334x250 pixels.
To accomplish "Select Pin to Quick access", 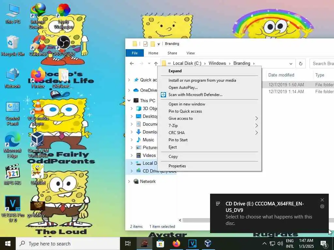I will pyautogui.click(x=209, y=111).
